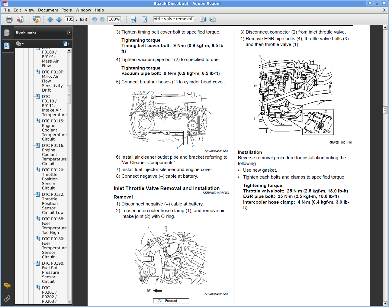Click the page number field showing 185
Image resolution: width=389 pixels, height=307 pixels.
tap(69, 19)
